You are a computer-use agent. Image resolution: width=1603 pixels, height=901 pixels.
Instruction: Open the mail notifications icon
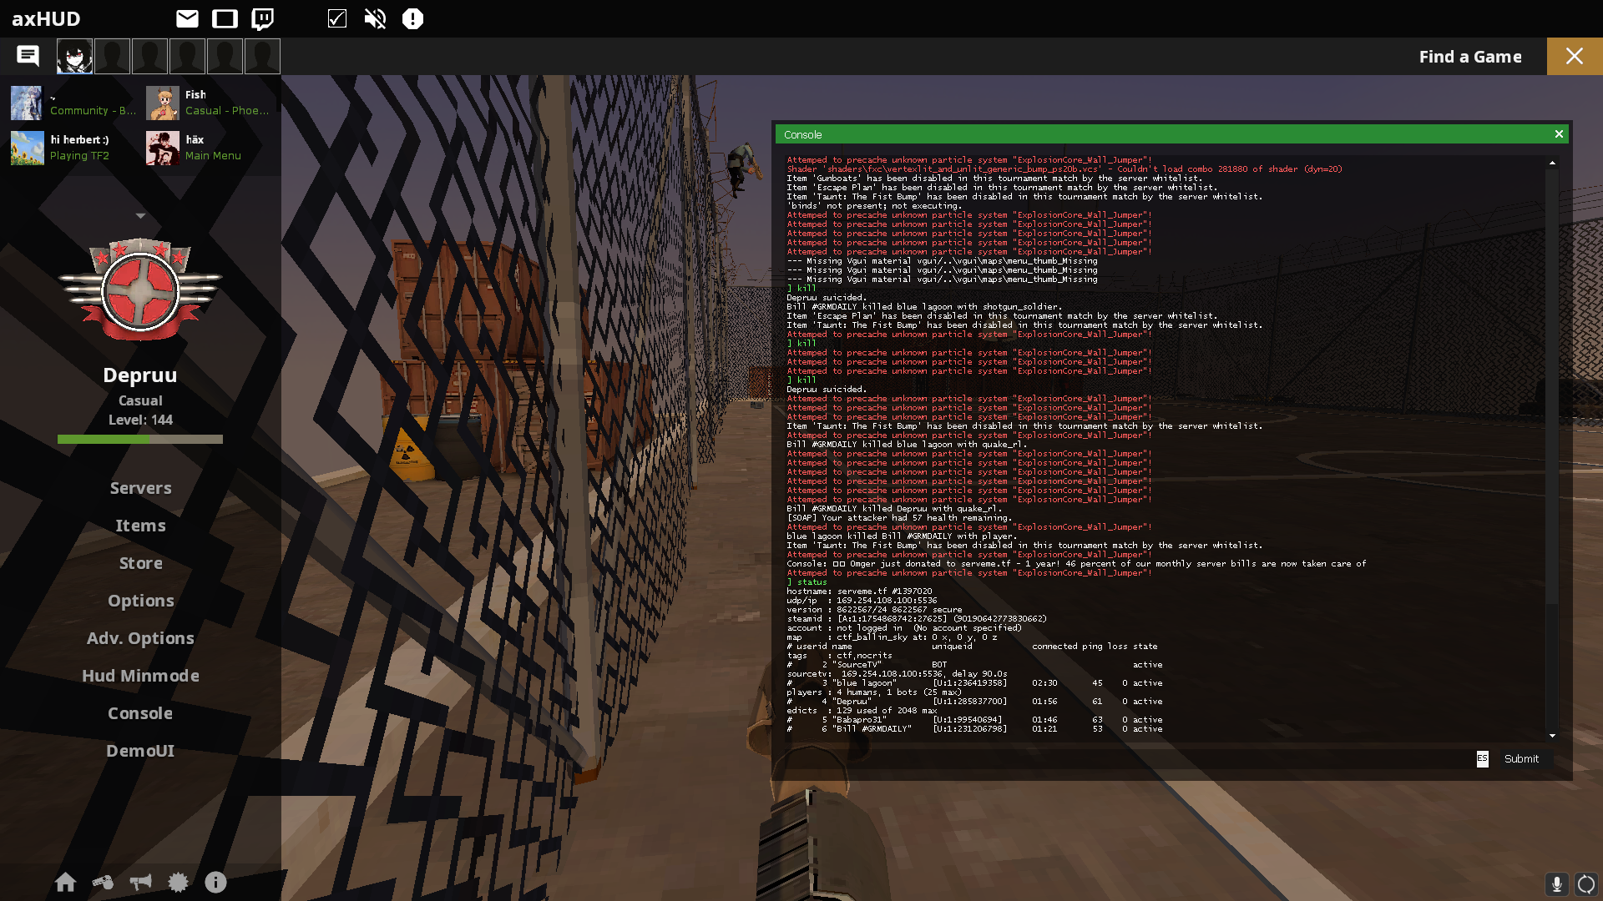pyautogui.click(x=187, y=18)
